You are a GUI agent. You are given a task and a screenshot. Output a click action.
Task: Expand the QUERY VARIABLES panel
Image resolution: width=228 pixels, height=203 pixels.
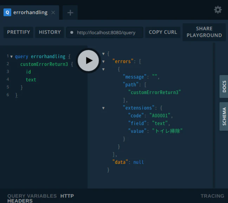coord(32,196)
